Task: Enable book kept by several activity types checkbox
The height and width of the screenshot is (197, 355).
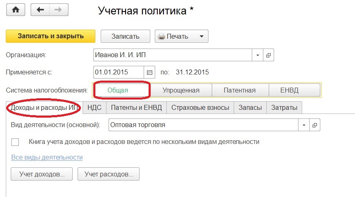Action: (15, 142)
